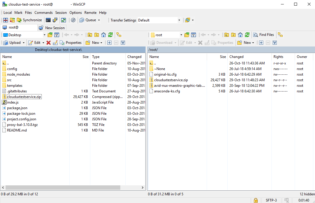Image resolution: width=315 pixels, height=203 pixels.
Task: Click the Upload button
Action: [x=12, y=43]
